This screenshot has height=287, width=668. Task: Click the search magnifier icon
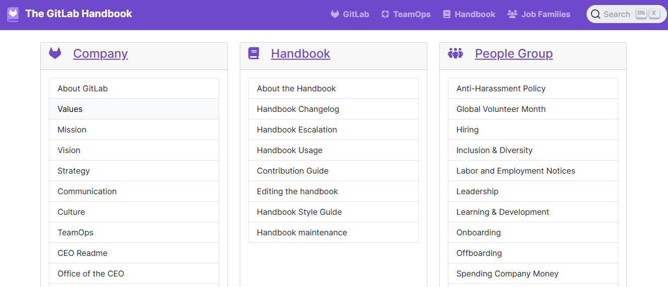click(596, 14)
